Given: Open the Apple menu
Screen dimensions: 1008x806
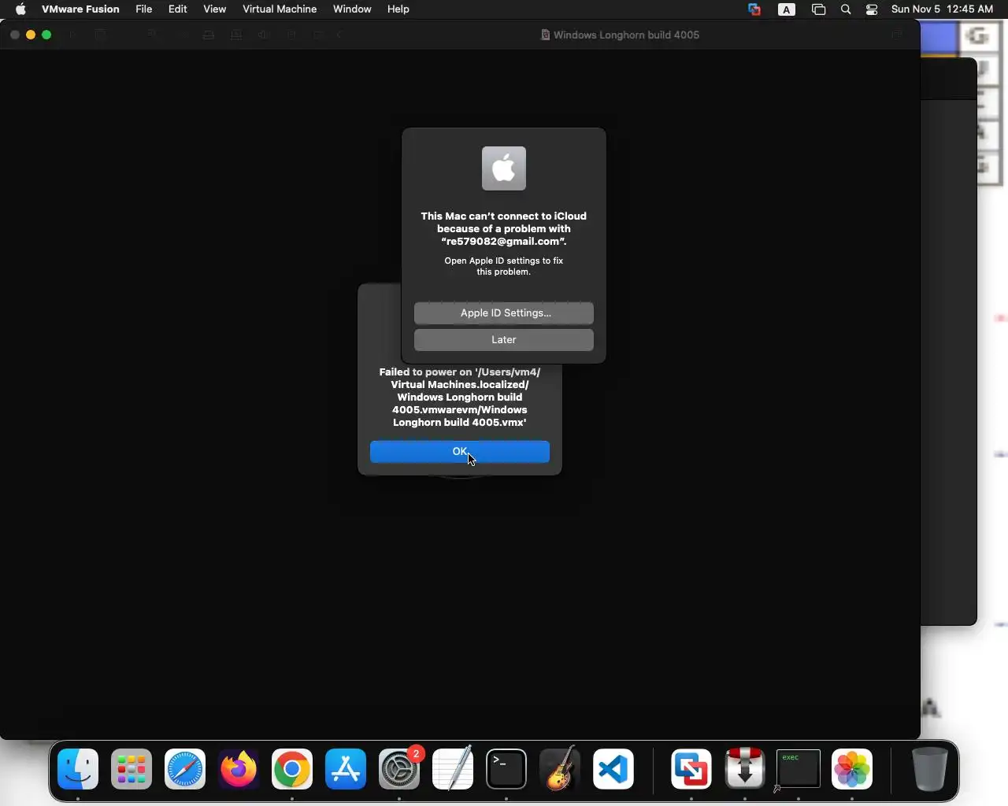Looking at the screenshot, I should 20,9.
